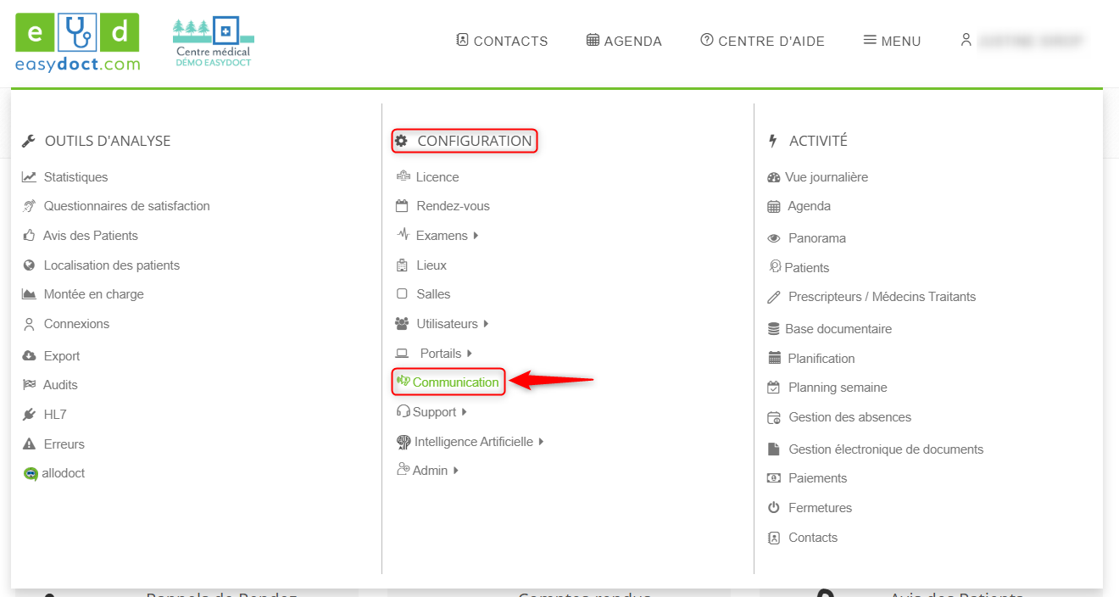The height and width of the screenshot is (597, 1119).
Task: Click the allodoct chat icon
Action: 31,474
